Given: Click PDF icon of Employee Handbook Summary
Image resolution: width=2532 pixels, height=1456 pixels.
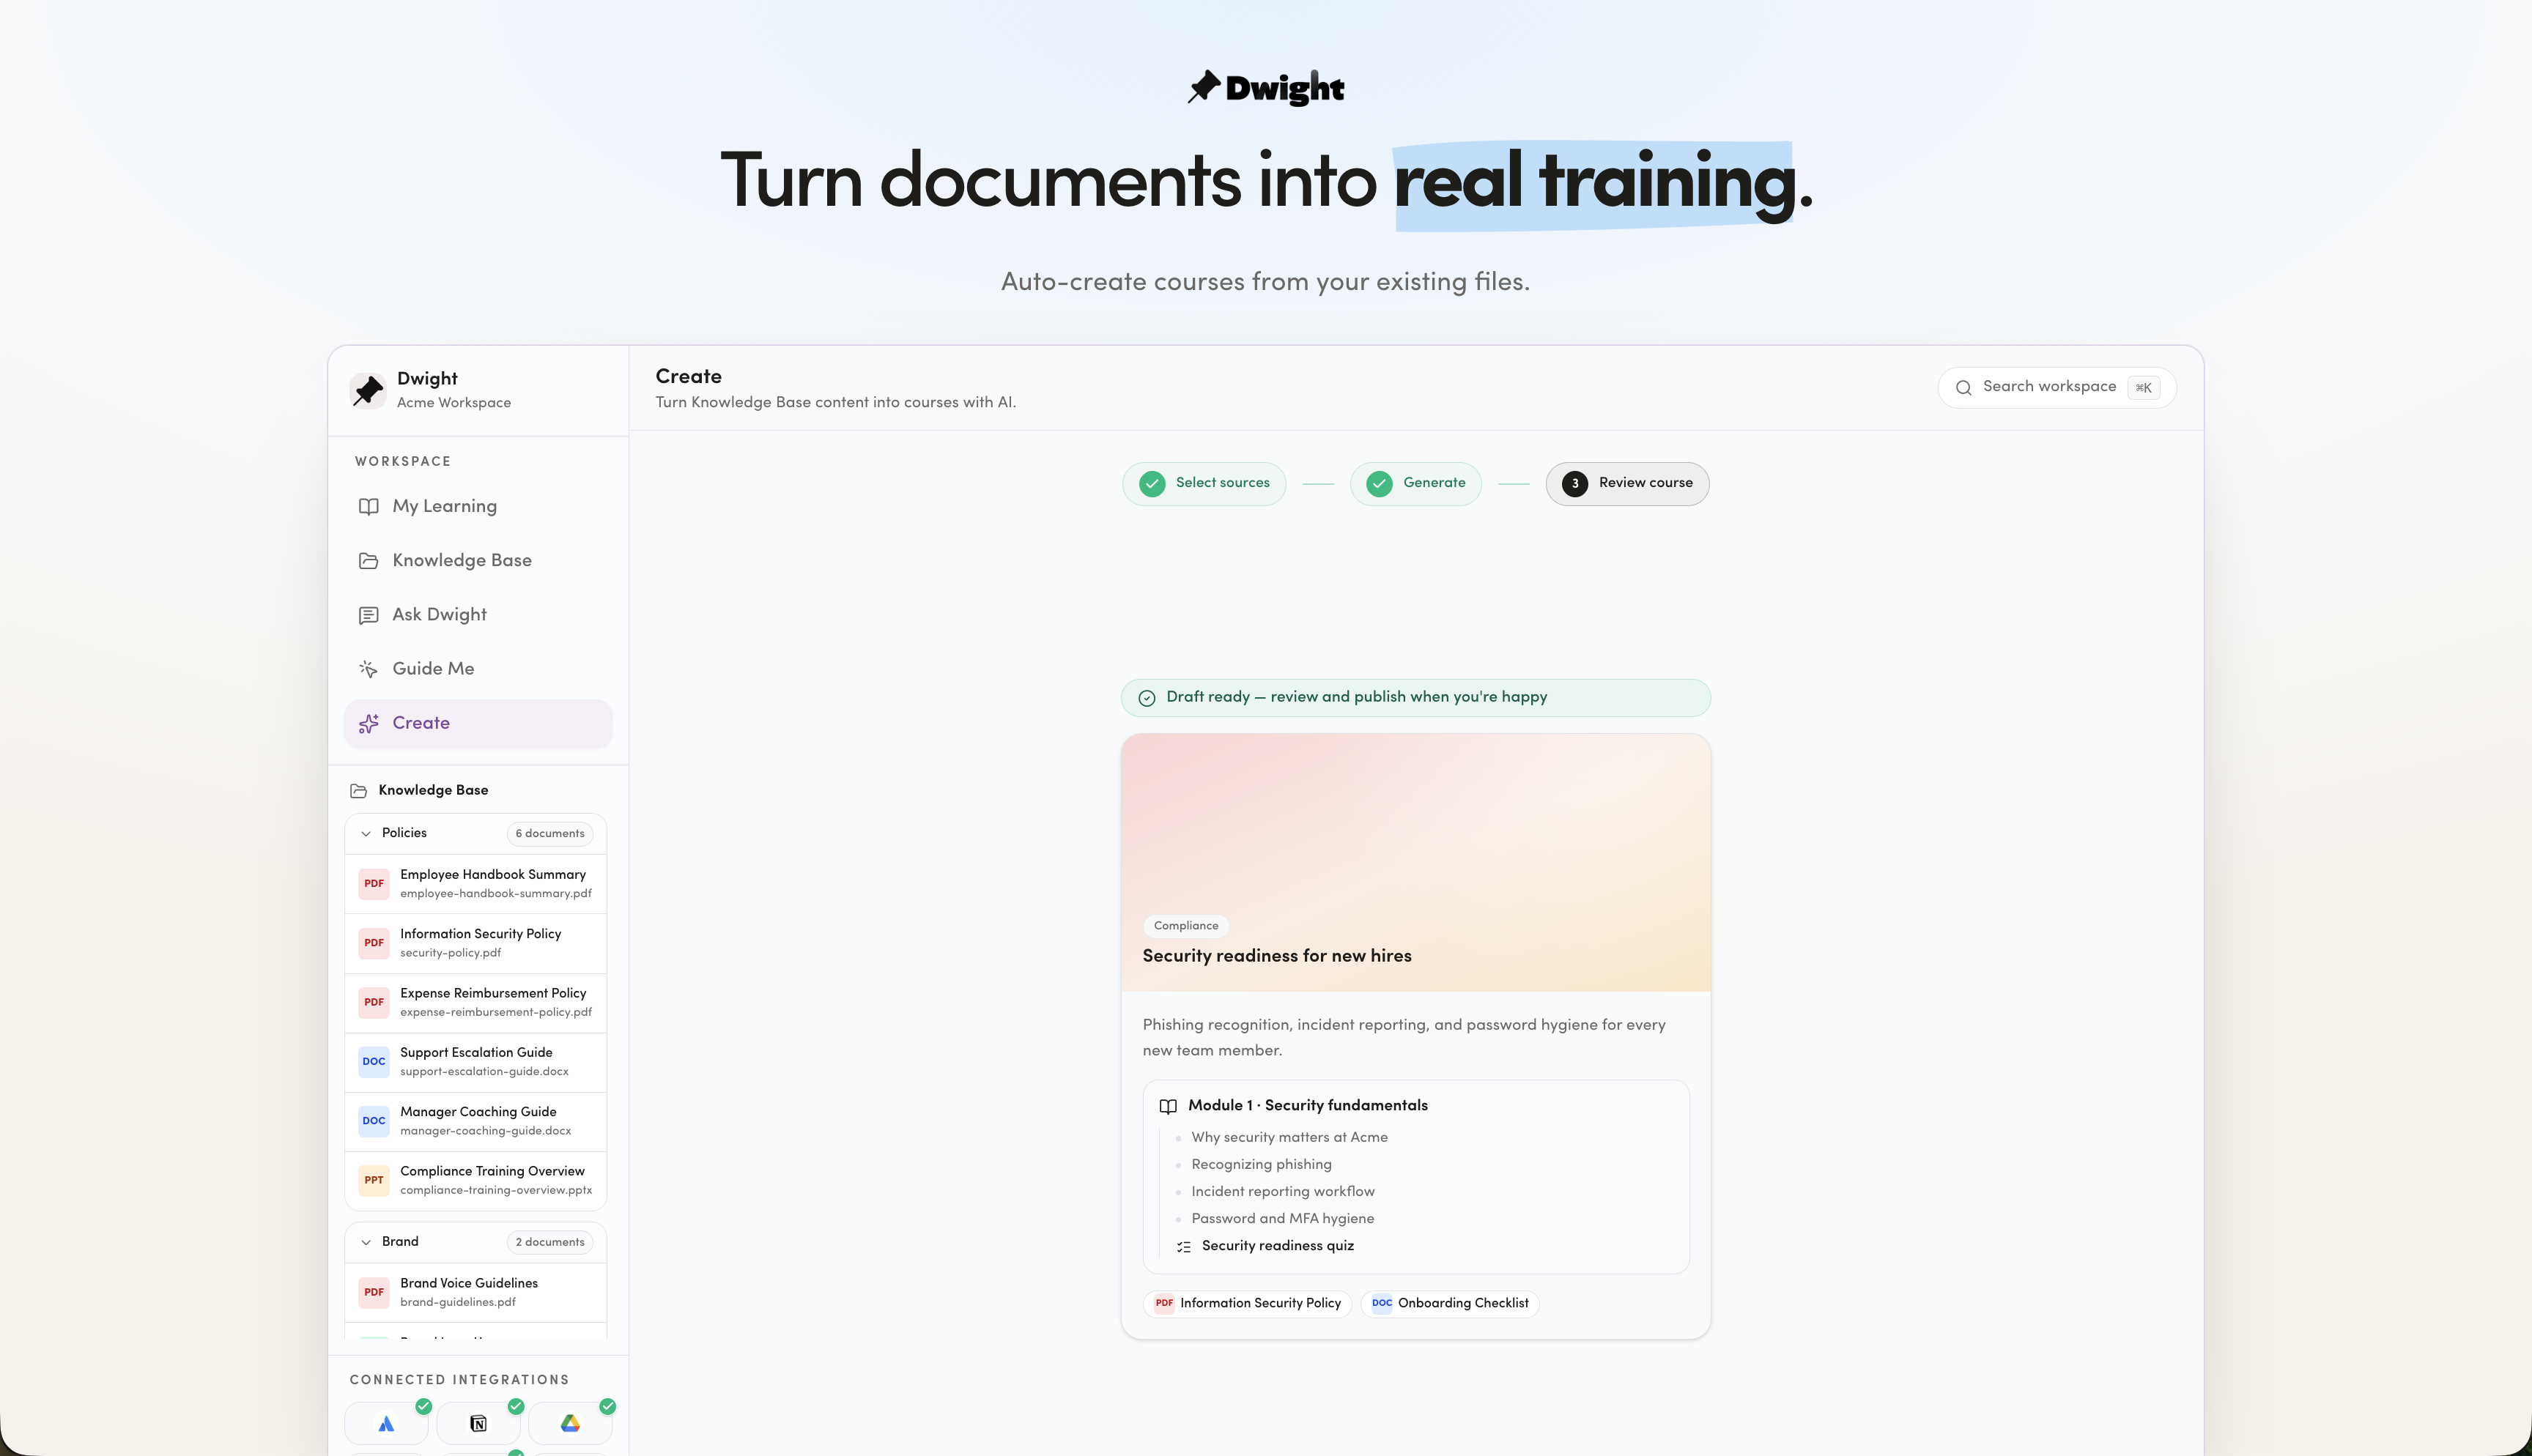Looking at the screenshot, I should point(374,884).
